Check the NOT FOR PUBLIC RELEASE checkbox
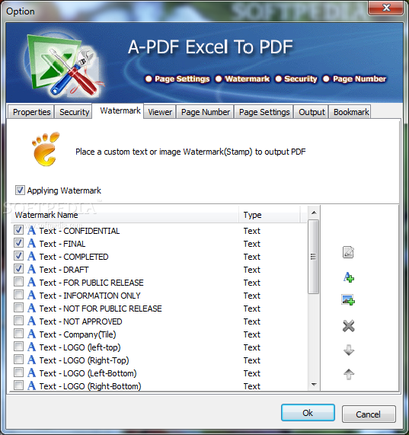Screen dimensions: 409x435 click(18, 308)
